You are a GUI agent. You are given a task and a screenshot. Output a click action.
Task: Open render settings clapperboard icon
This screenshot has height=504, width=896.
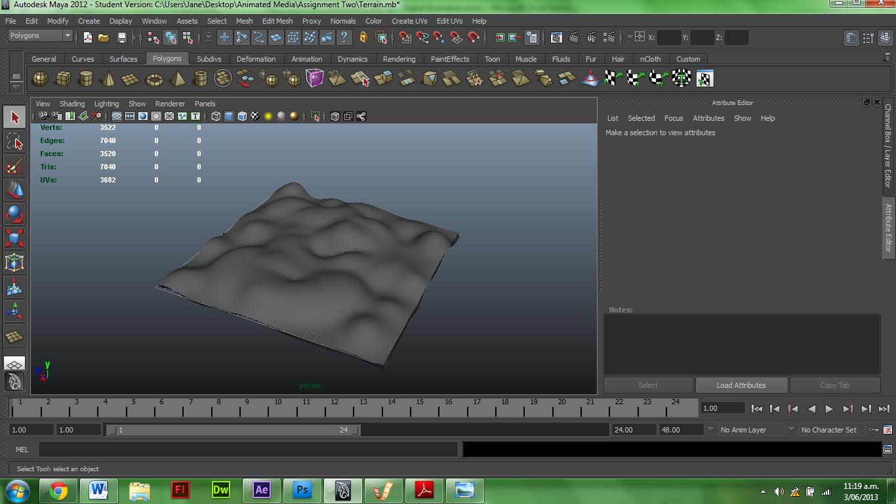point(609,37)
